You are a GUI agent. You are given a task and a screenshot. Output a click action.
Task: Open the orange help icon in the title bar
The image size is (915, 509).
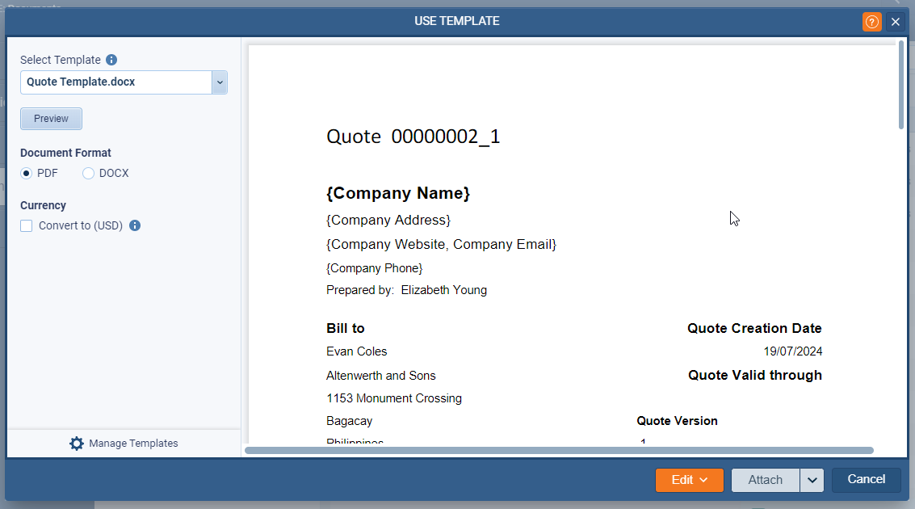tap(871, 21)
